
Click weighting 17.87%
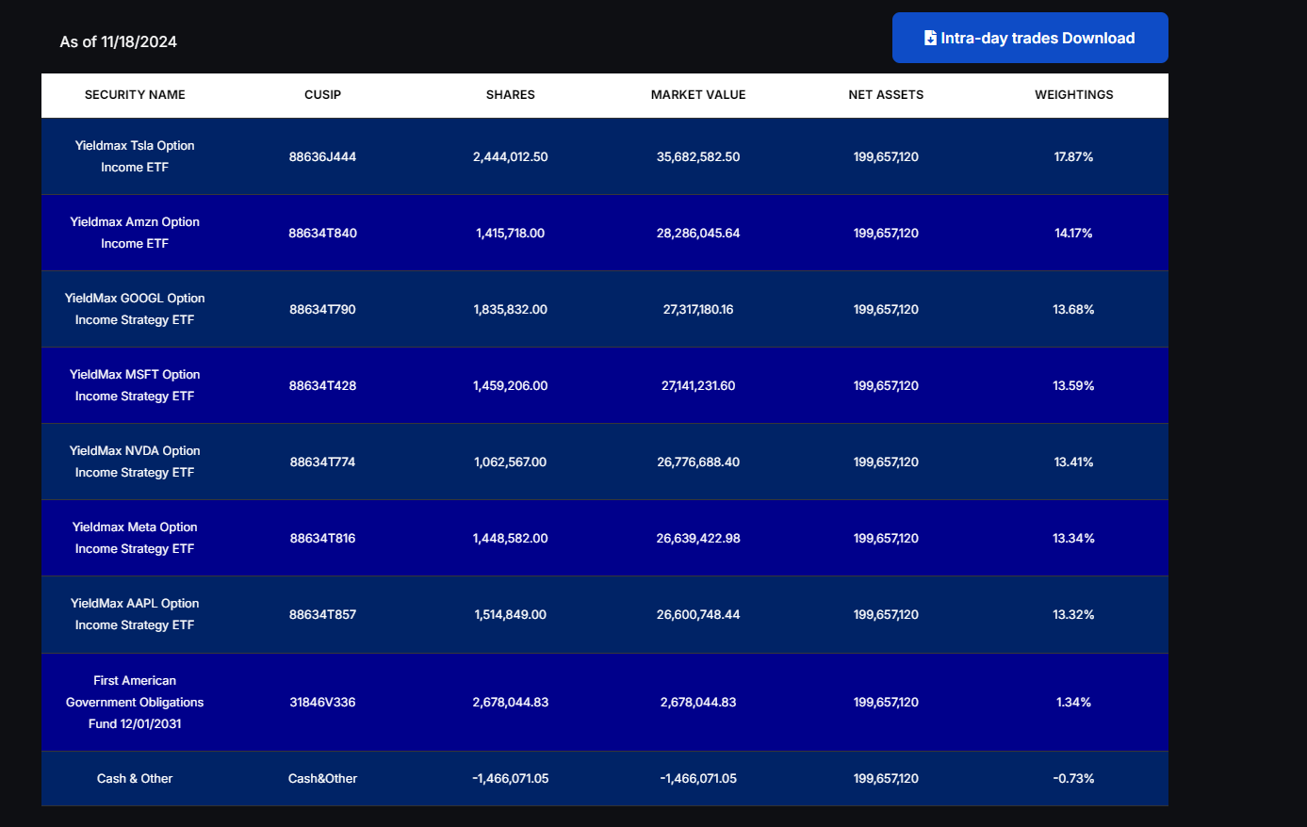(1073, 156)
